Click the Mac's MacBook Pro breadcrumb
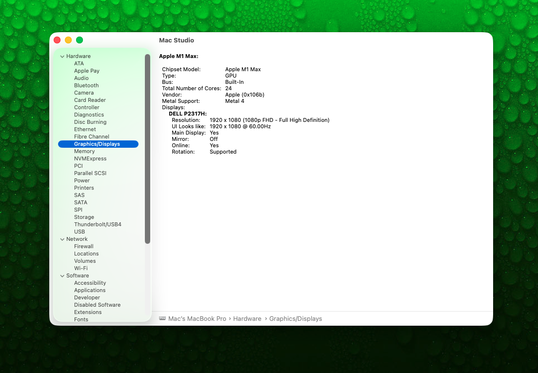The image size is (538, 373). pyautogui.click(x=197, y=318)
